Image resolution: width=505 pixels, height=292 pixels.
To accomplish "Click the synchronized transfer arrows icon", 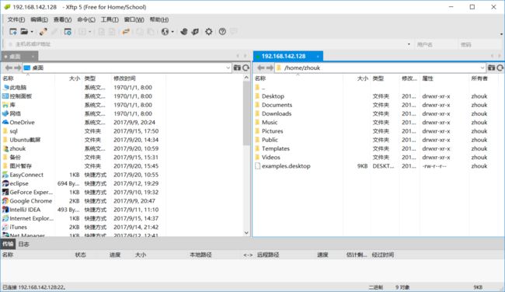I will tap(126, 32).
